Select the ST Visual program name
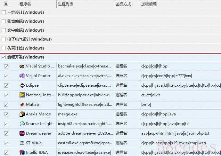The height and width of the screenshot is (156, 221). pos(34,143)
